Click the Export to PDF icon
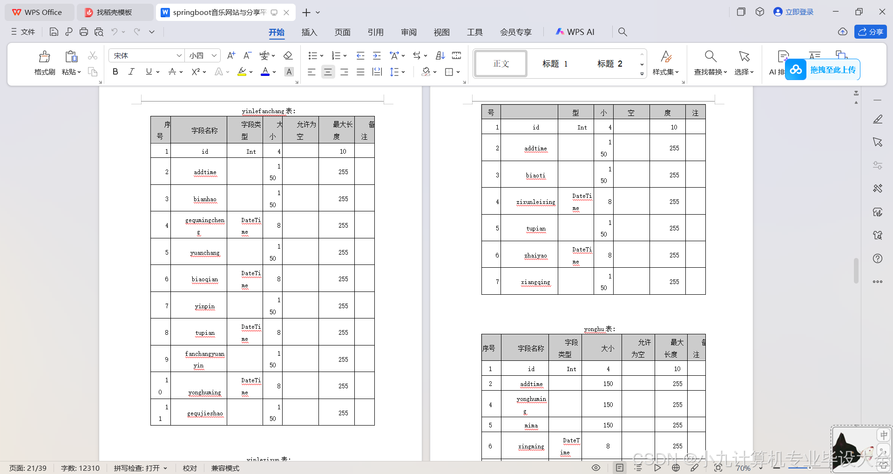 pyautogui.click(x=69, y=32)
